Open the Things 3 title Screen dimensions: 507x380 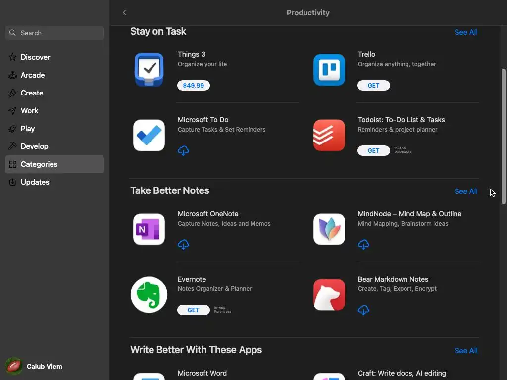tap(192, 54)
